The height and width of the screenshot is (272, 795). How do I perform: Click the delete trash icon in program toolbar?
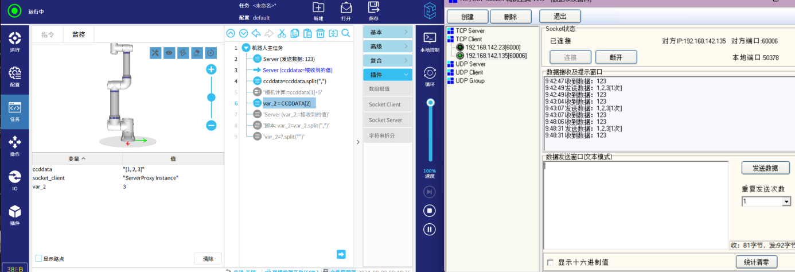(x=320, y=33)
